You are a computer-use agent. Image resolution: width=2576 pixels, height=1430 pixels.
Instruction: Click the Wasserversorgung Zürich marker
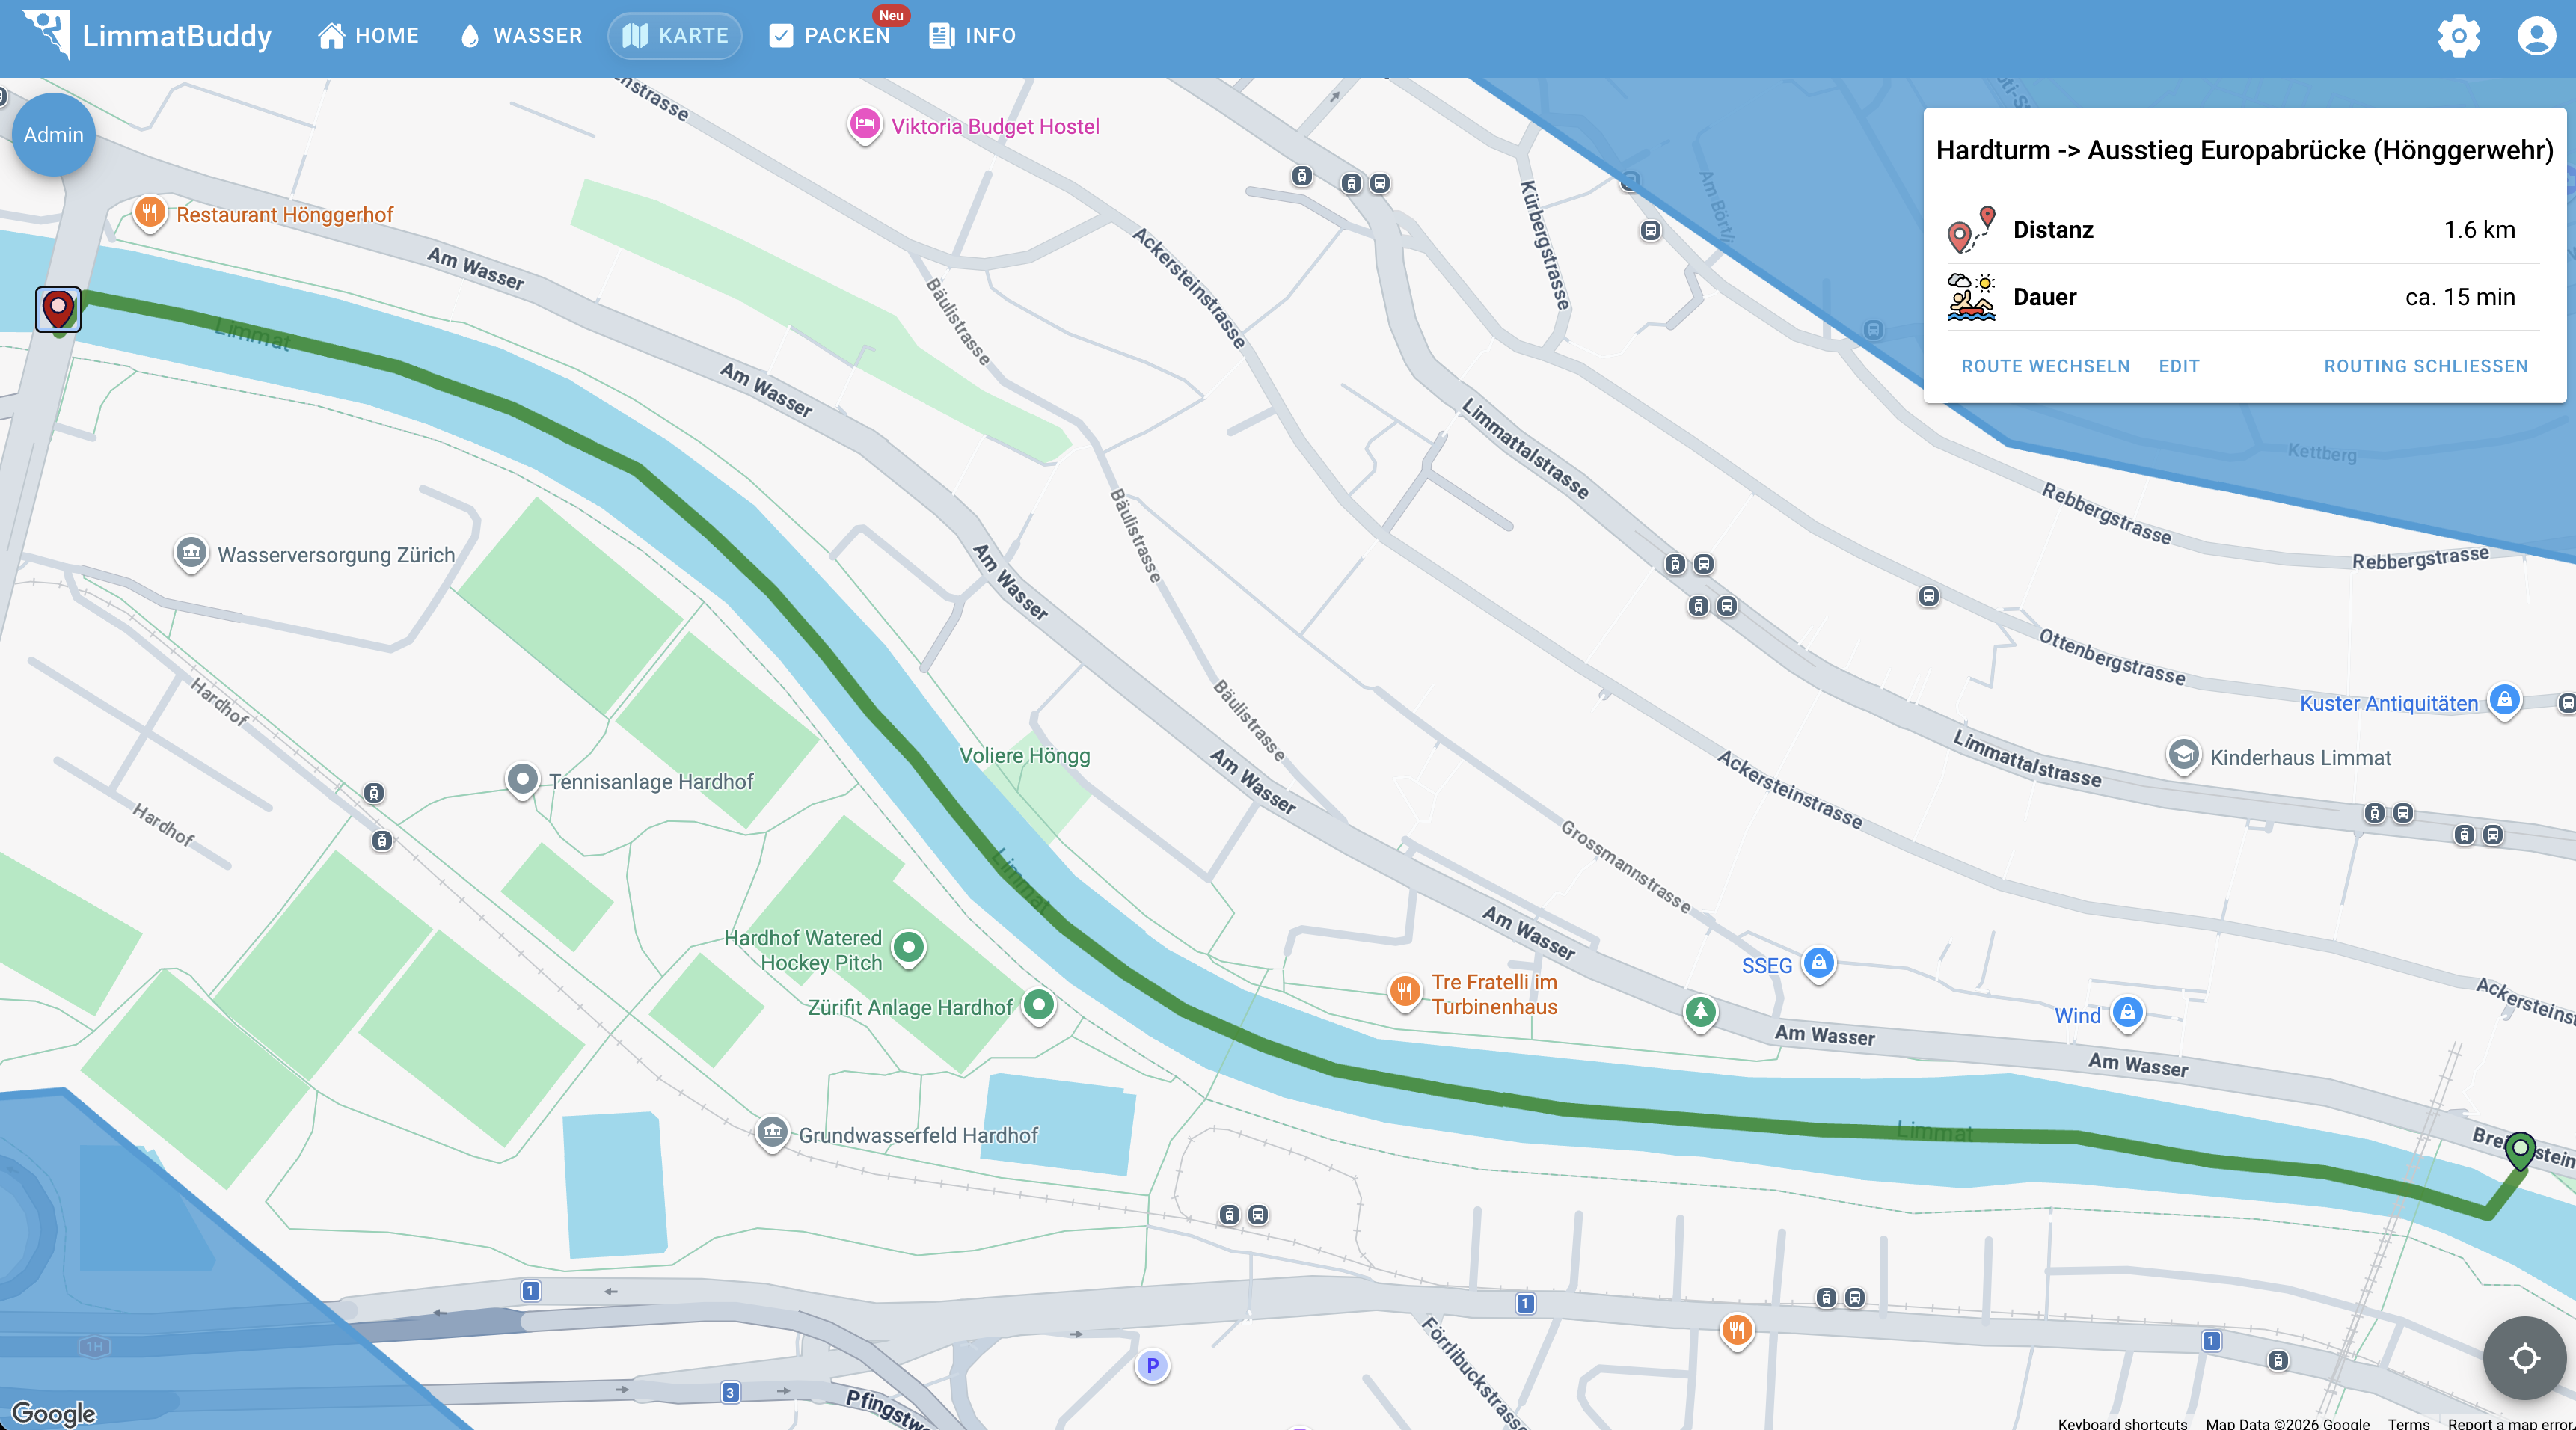click(x=191, y=554)
